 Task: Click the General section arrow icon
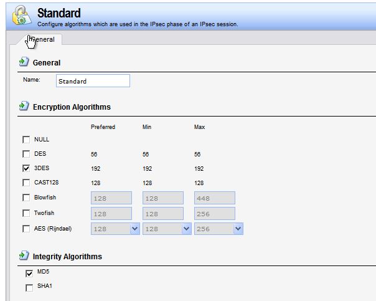(x=24, y=62)
